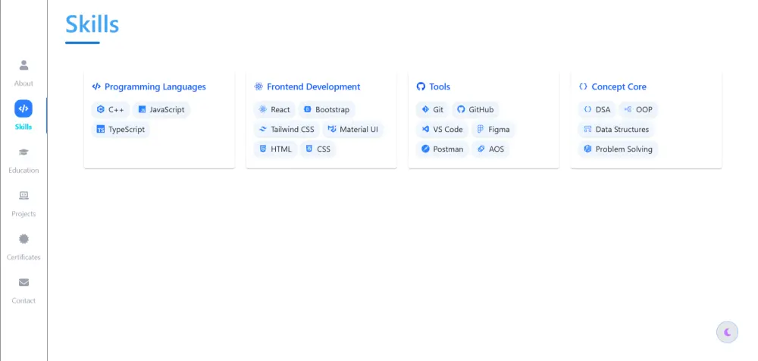Screen dimensions: 758x361
Task: Open the Projects laptop icon
Action: 23,196
